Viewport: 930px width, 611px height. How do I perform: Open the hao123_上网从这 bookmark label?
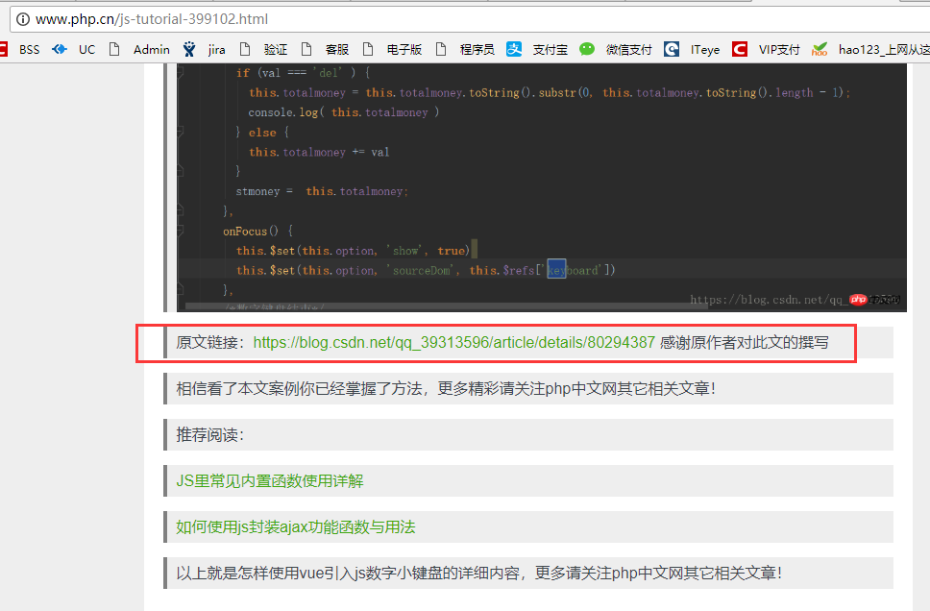pyautogui.click(x=884, y=50)
